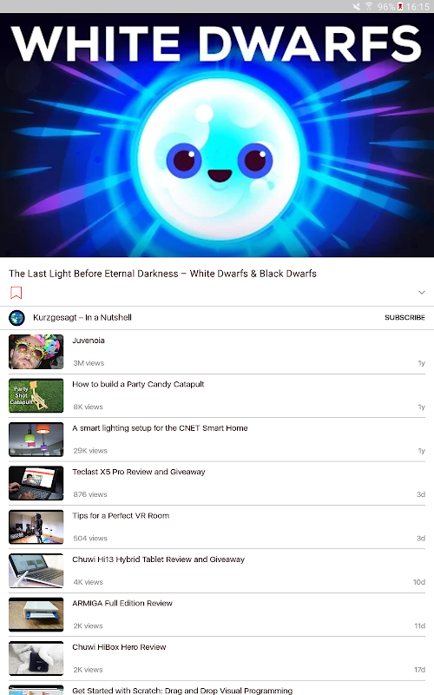
Task: Open 'A smart lighting setup' video
Action: [x=160, y=428]
